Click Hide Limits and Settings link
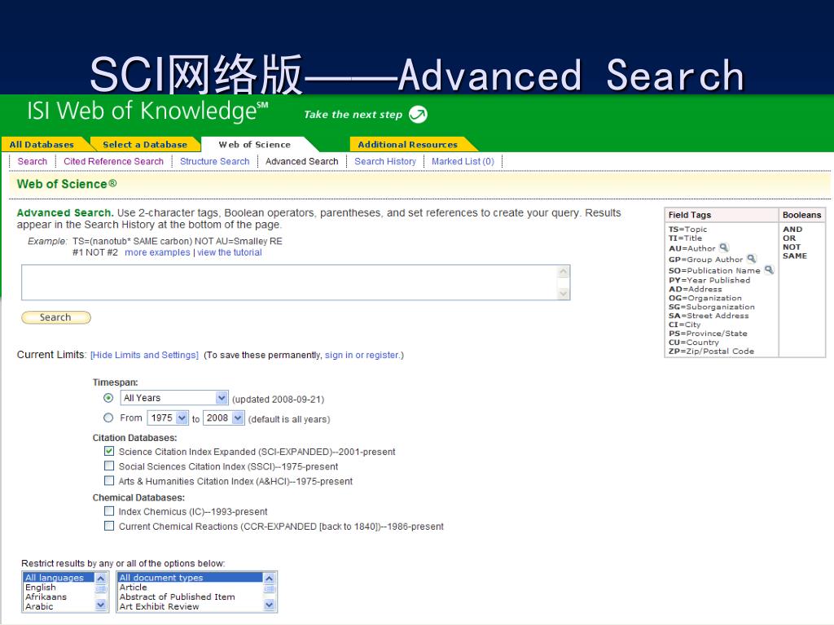This screenshot has width=834, height=625. (145, 355)
